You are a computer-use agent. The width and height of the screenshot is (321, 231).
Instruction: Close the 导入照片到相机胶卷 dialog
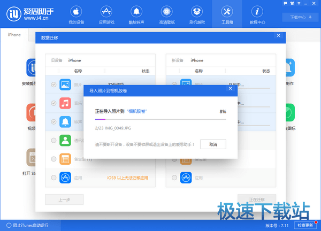[x=230, y=88]
